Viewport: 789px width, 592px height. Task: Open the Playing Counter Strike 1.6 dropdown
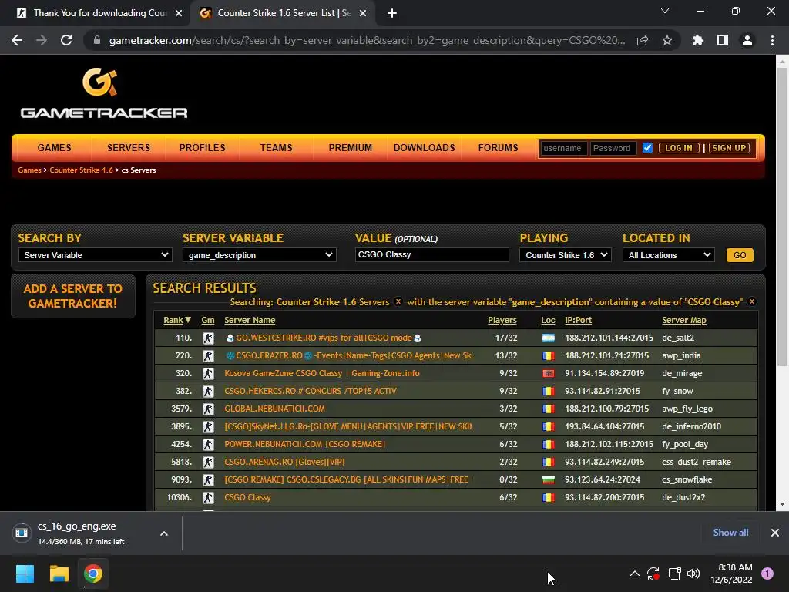point(565,254)
